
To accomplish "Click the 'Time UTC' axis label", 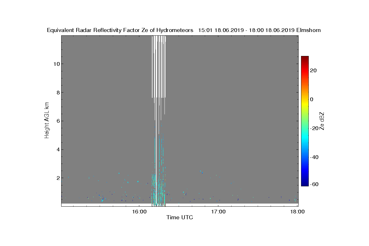I will (x=180, y=217).
